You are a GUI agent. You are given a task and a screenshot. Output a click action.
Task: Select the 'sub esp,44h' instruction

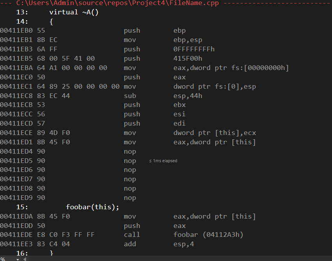click(x=163, y=96)
